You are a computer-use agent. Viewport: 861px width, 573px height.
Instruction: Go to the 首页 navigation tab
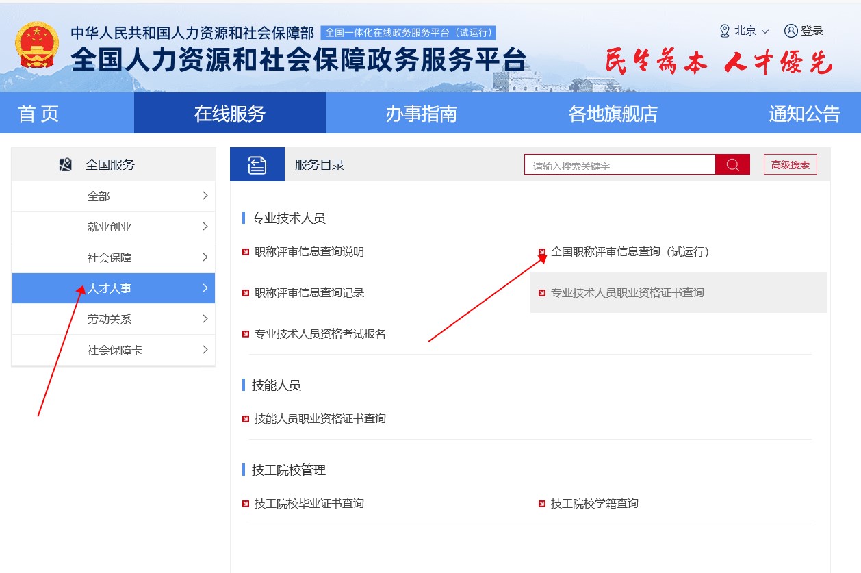[x=38, y=114]
